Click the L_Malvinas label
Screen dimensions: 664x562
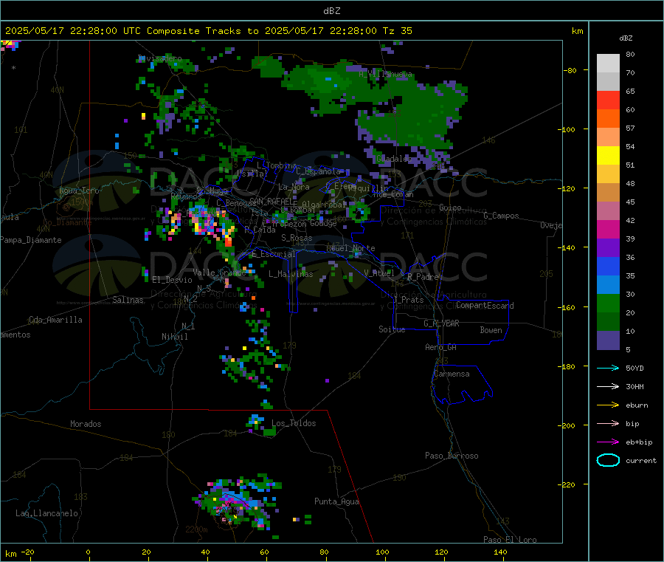pyautogui.click(x=291, y=274)
